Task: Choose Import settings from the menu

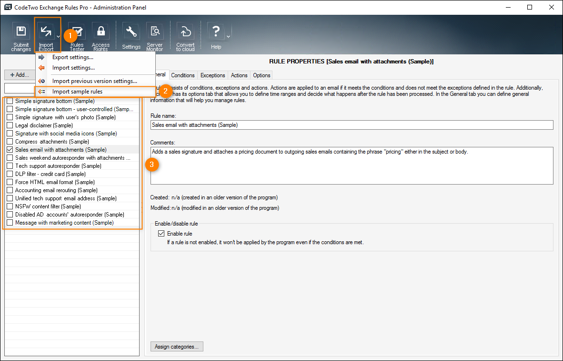Action: (x=96, y=68)
